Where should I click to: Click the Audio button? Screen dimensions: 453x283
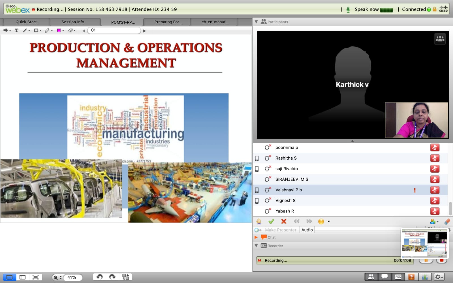click(x=307, y=230)
